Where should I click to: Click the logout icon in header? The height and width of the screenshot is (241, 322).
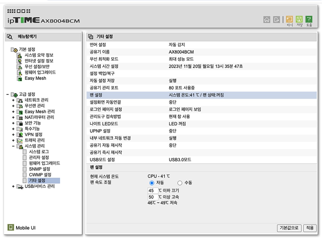[x=276, y=20]
